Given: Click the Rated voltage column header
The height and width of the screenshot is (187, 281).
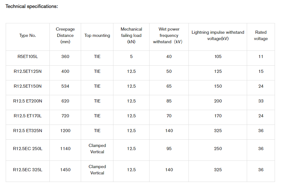Looking at the screenshot, I should pyautogui.click(x=261, y=35).
